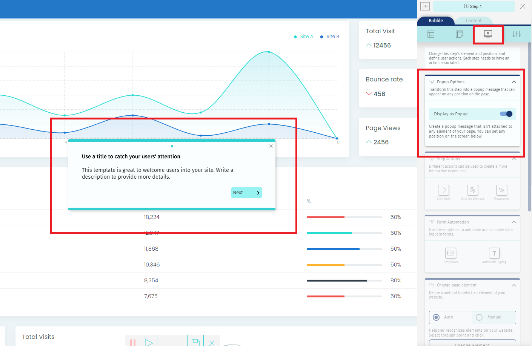The height and width of the screenshot is (346, 532).
Task: Select the Dropdown form automation icon
Action: 451,253
